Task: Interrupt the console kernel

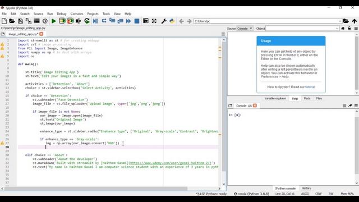Action: tap(344, 105)
